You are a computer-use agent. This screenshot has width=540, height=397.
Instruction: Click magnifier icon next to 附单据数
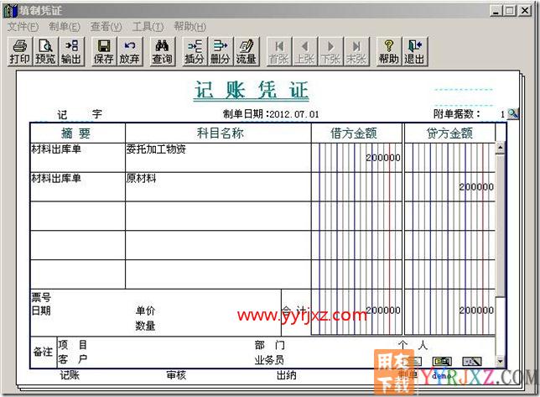tap(513, 113)
